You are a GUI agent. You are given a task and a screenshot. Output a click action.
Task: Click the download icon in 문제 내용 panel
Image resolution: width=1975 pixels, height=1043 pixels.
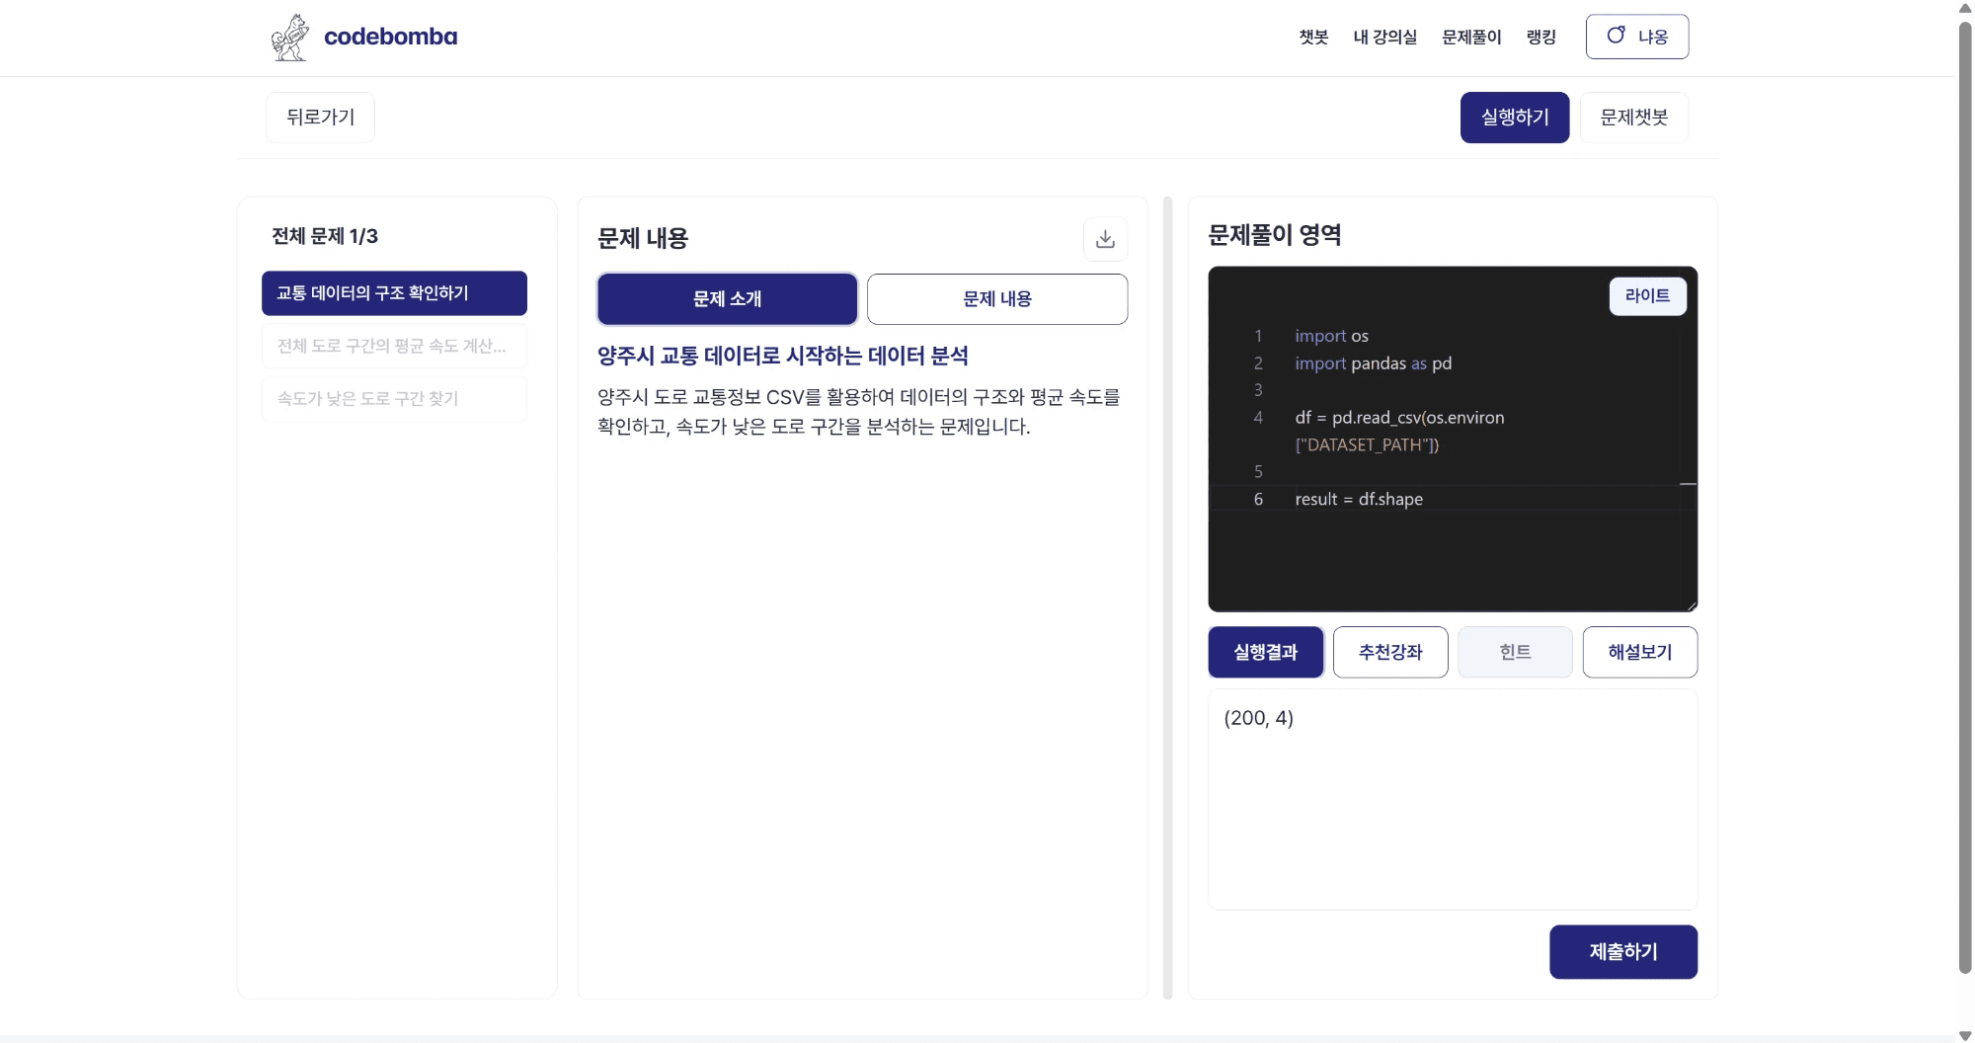coord(1105,239)
